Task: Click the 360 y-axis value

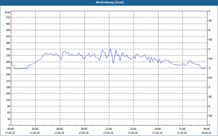Action: [x=8, y=49]
